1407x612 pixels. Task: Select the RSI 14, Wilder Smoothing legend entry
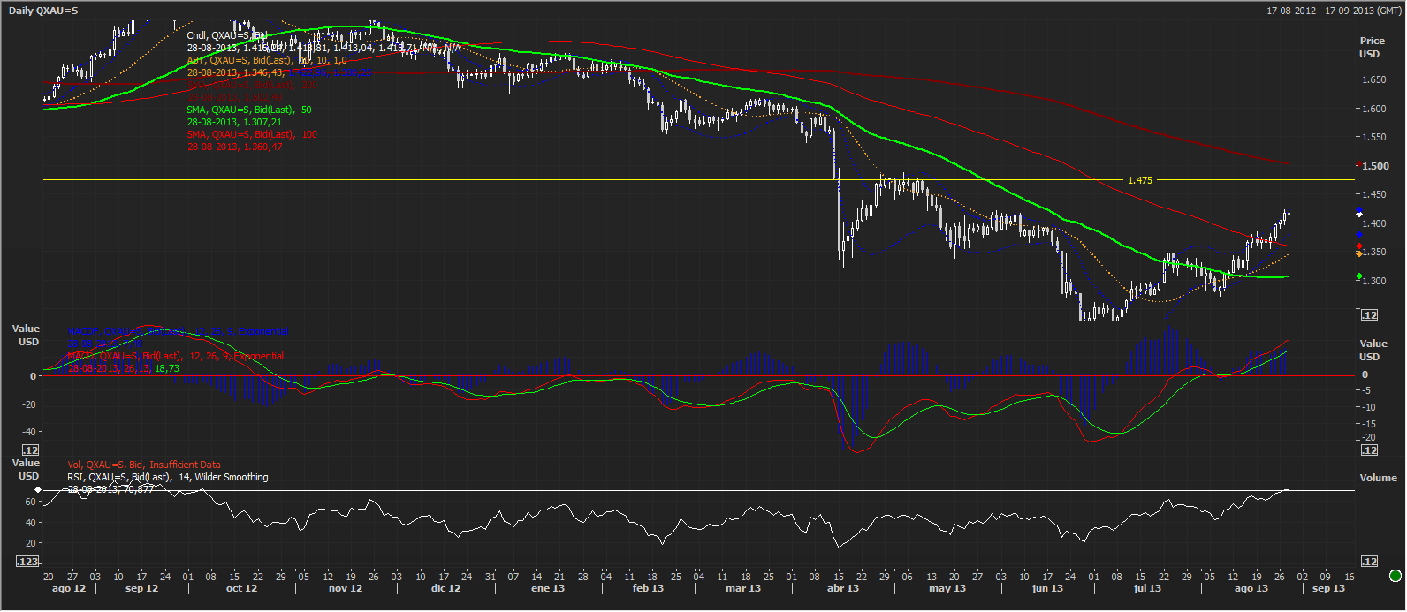click(x=168, y=477)
